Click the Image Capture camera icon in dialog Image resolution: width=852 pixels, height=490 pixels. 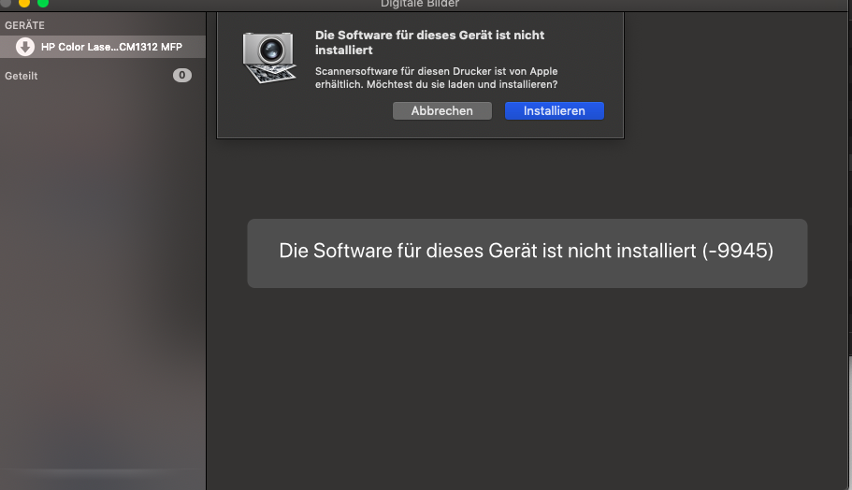pos(269,57)
